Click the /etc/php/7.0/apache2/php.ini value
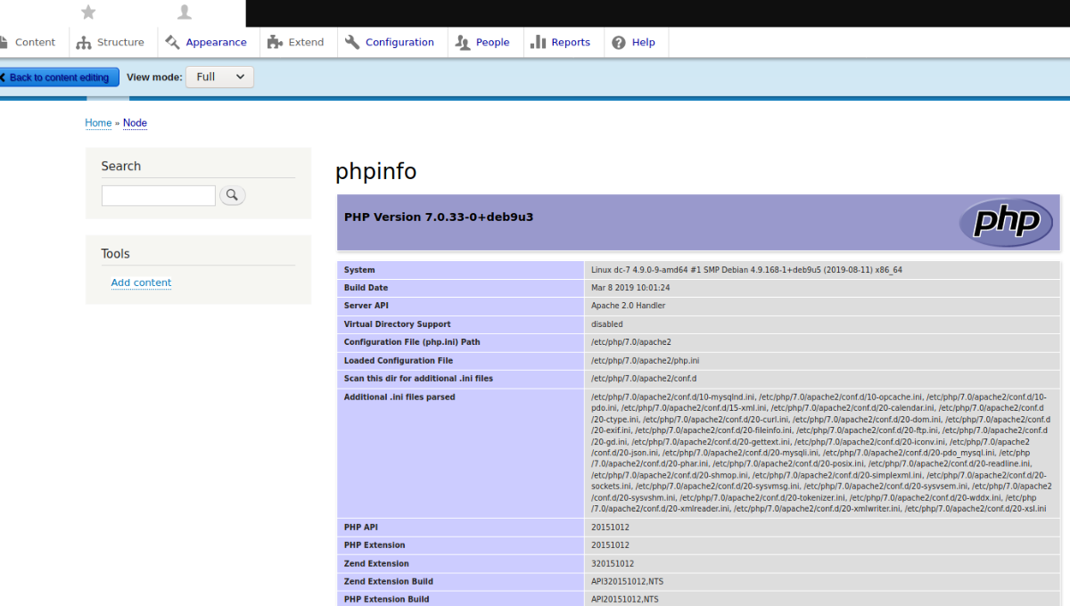1070x606 pixels. (645, 361)
